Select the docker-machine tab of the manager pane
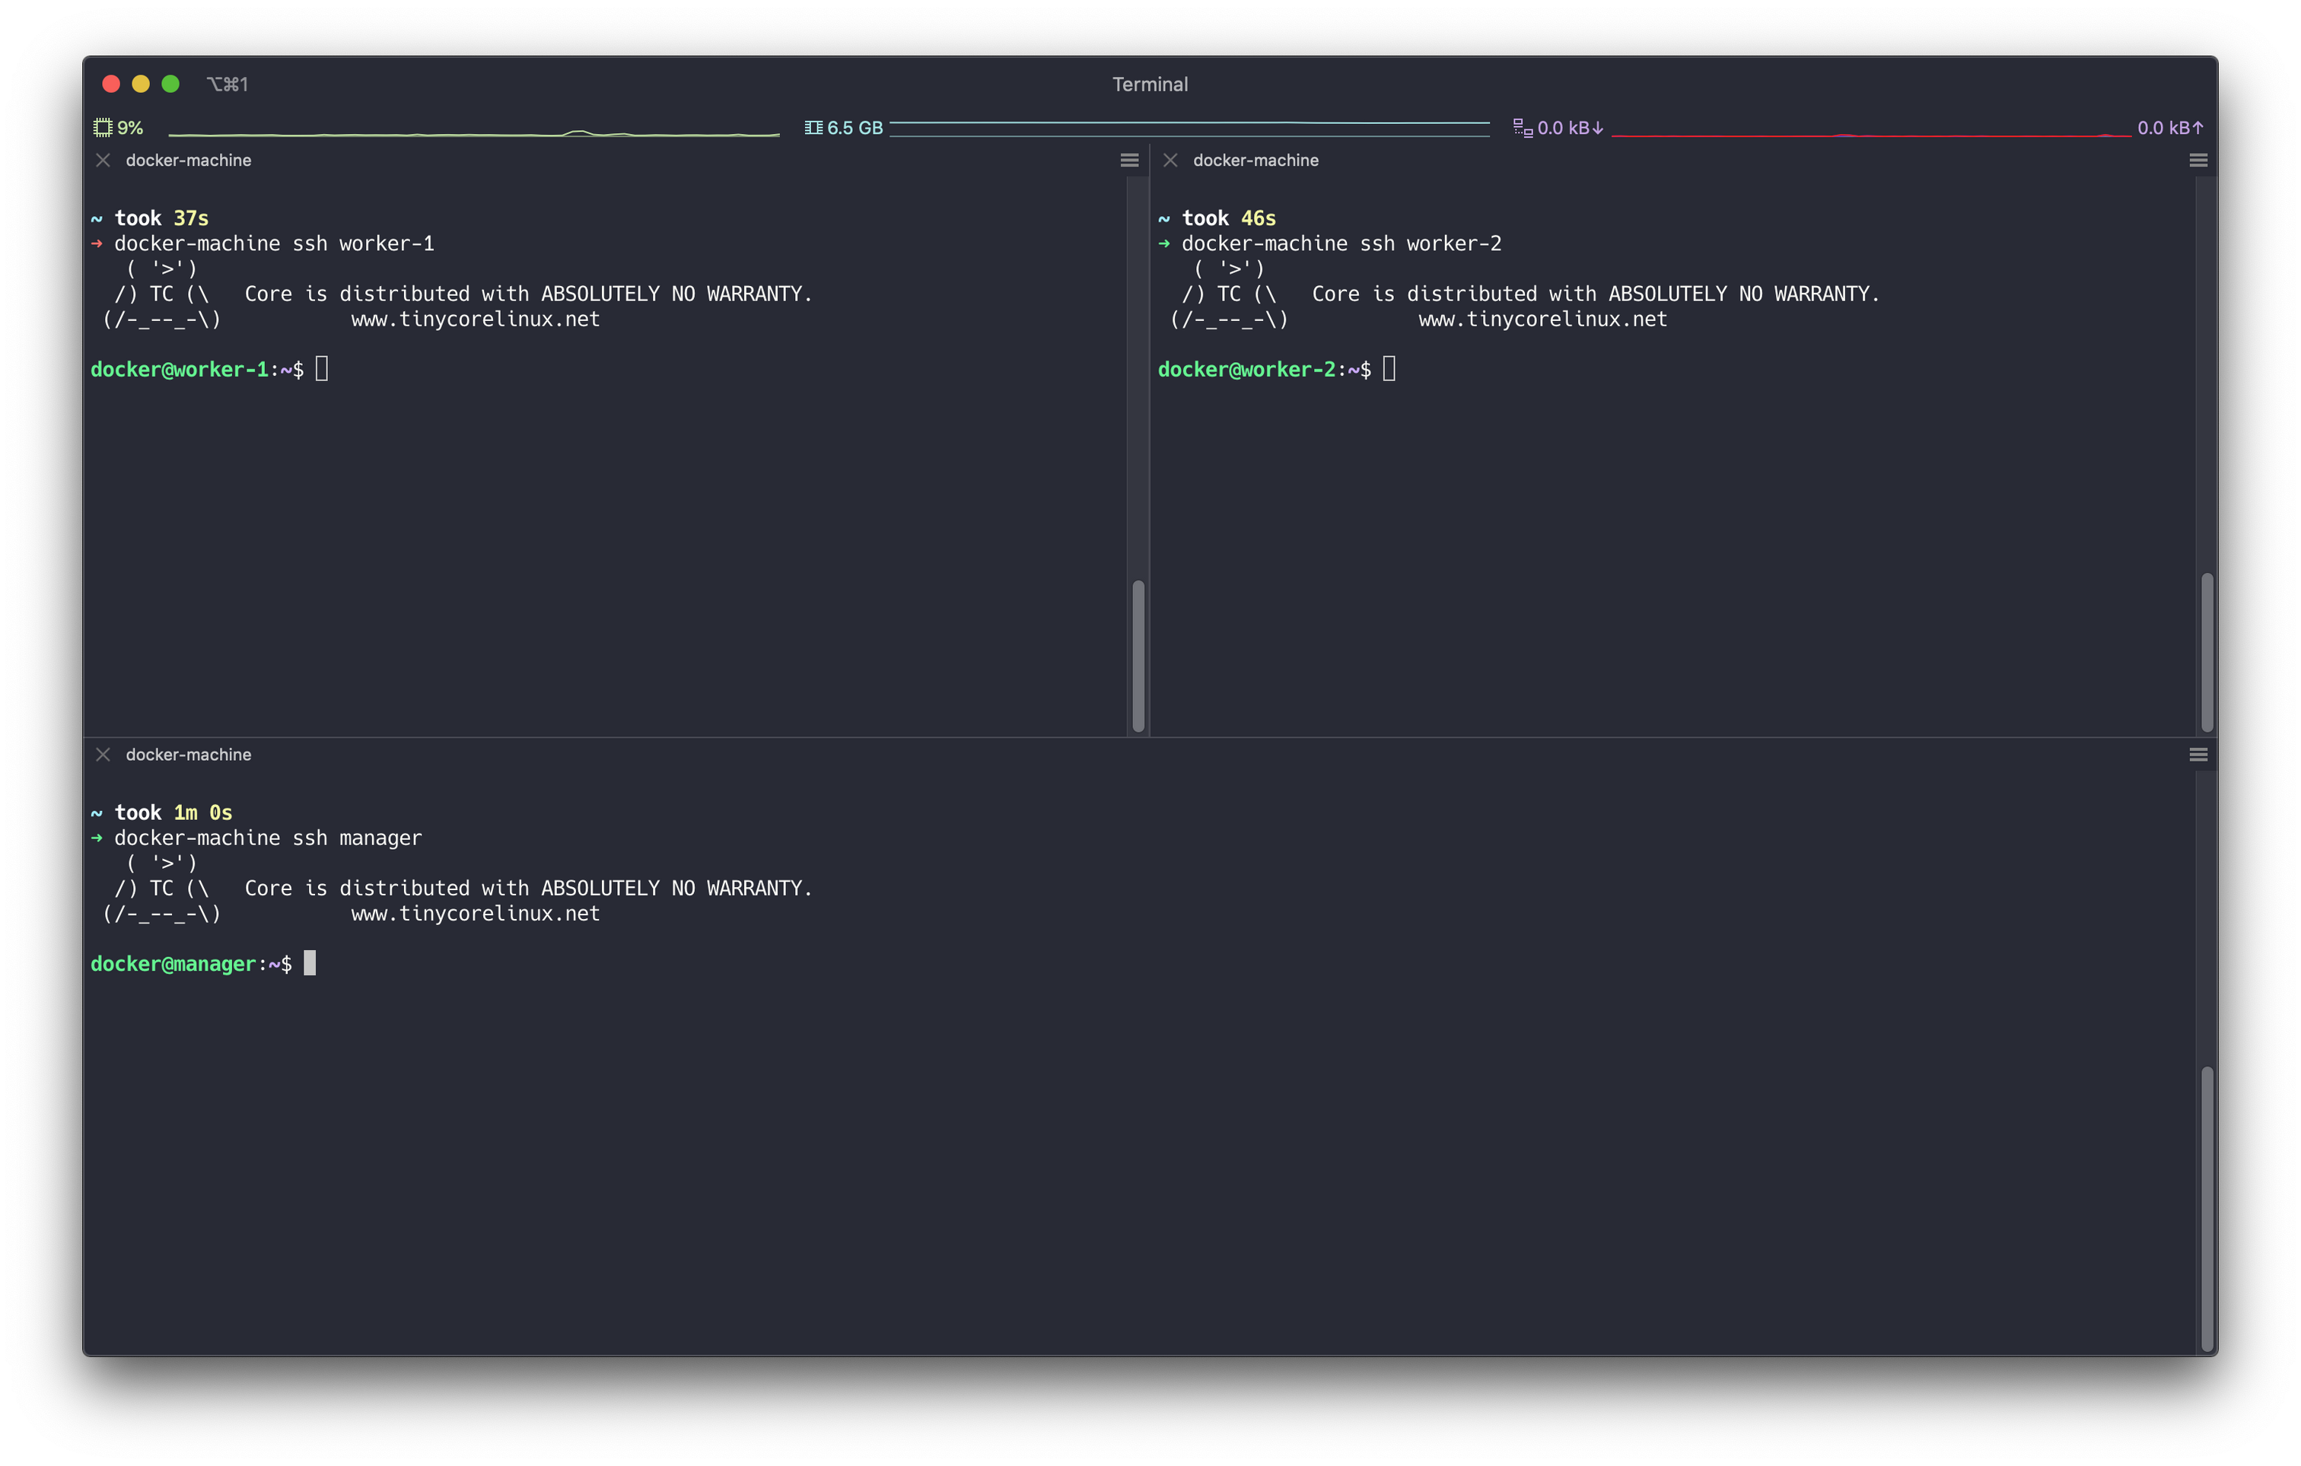This screenshot has width=2301, height=1466. (188, 754)
